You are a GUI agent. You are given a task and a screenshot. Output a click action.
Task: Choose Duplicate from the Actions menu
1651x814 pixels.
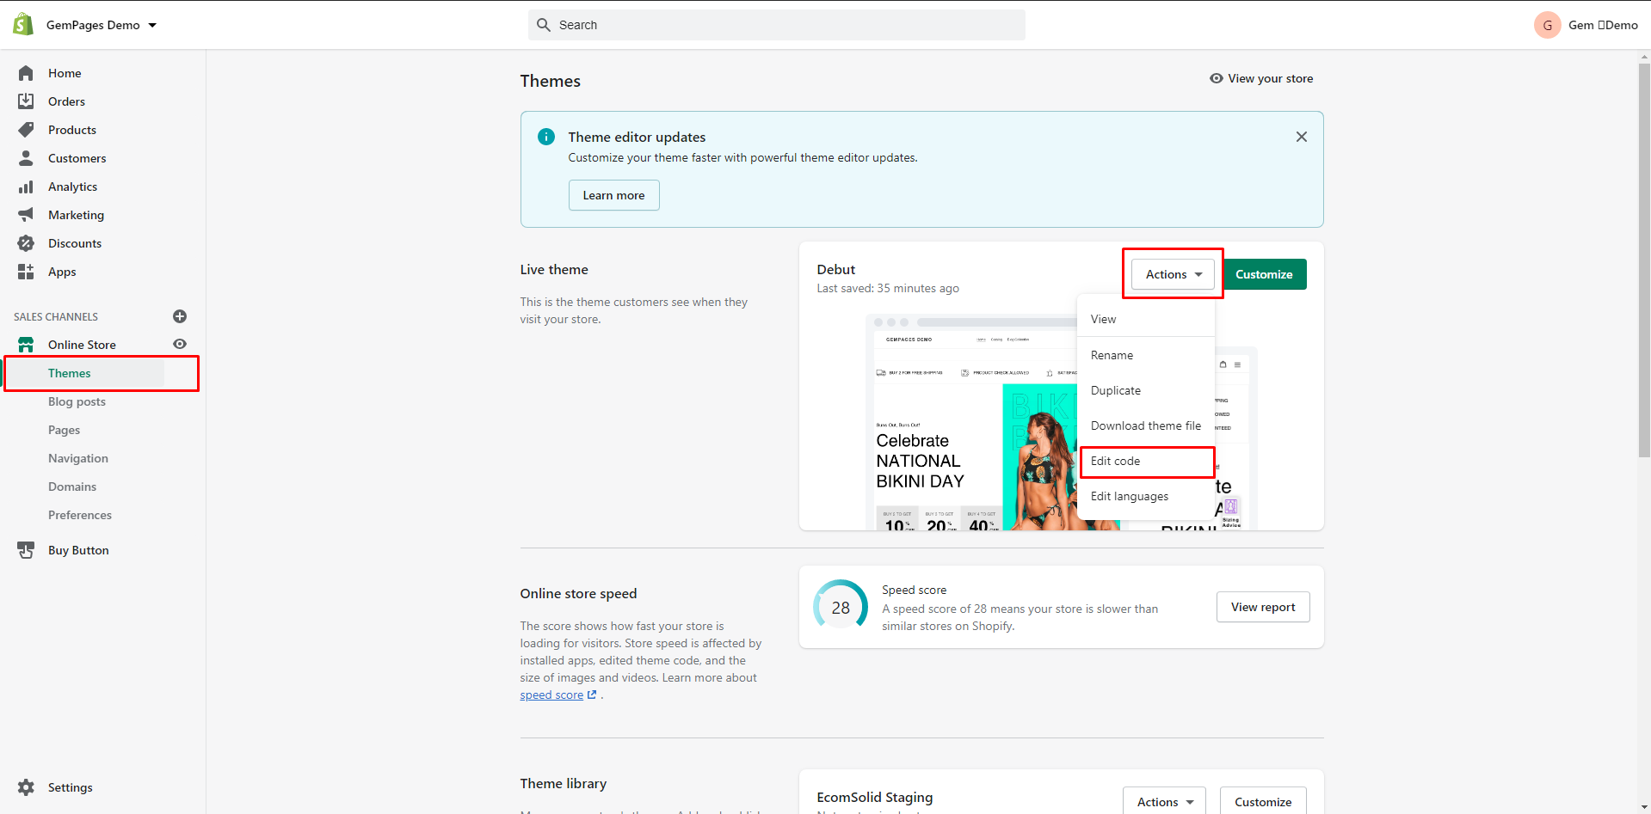click(x=1116, y=390)
